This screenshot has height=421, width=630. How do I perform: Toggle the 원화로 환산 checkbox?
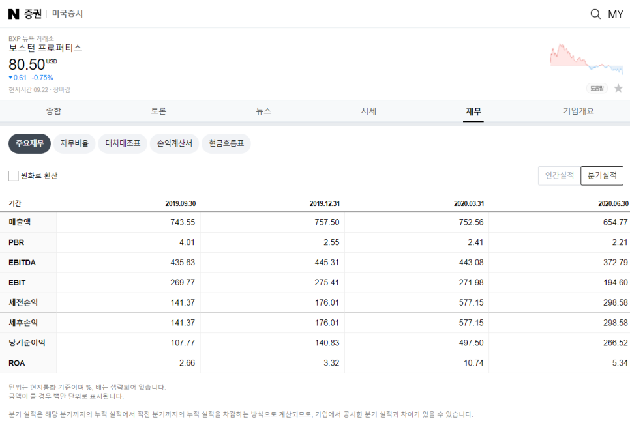[14, 176]
